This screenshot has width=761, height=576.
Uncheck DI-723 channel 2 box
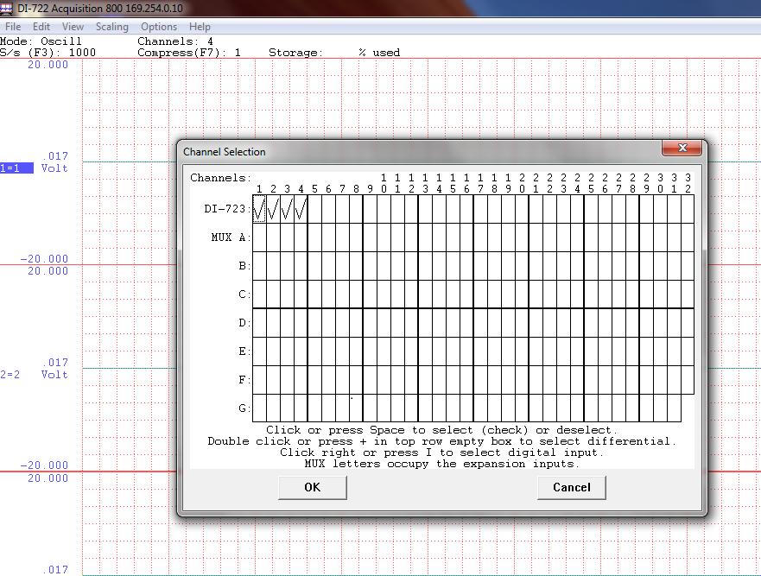(273, 209)
